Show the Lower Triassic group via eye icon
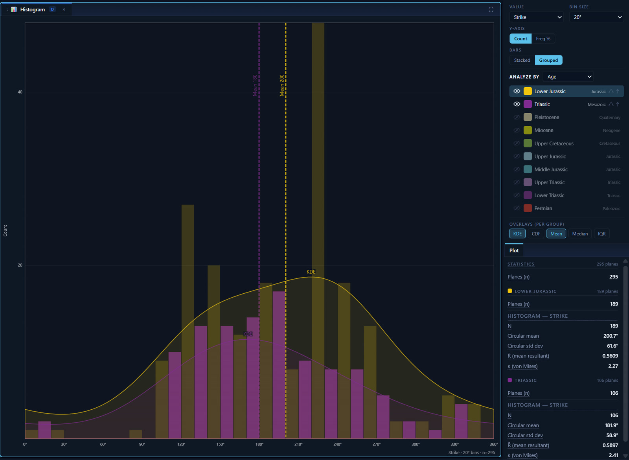 point(517,195)
